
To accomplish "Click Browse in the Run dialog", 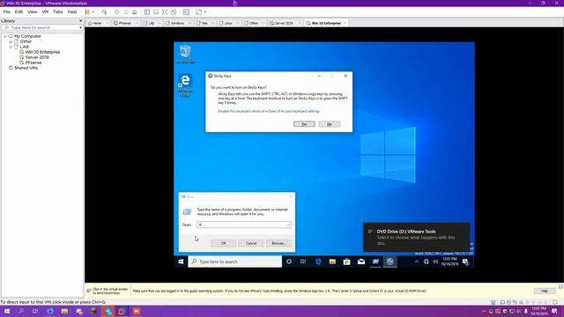I will click(x=278, y=243).
